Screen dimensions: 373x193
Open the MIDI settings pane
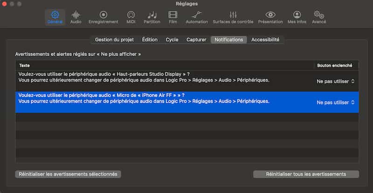[x=131, y=17]
